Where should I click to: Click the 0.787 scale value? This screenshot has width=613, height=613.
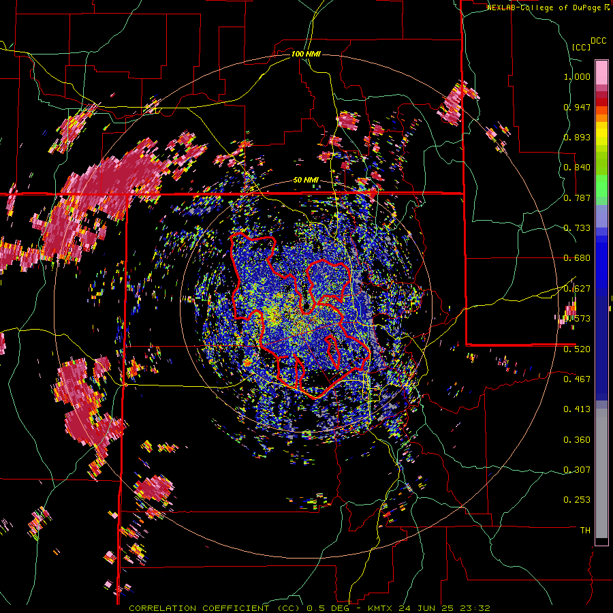click(x=577, y=198)
